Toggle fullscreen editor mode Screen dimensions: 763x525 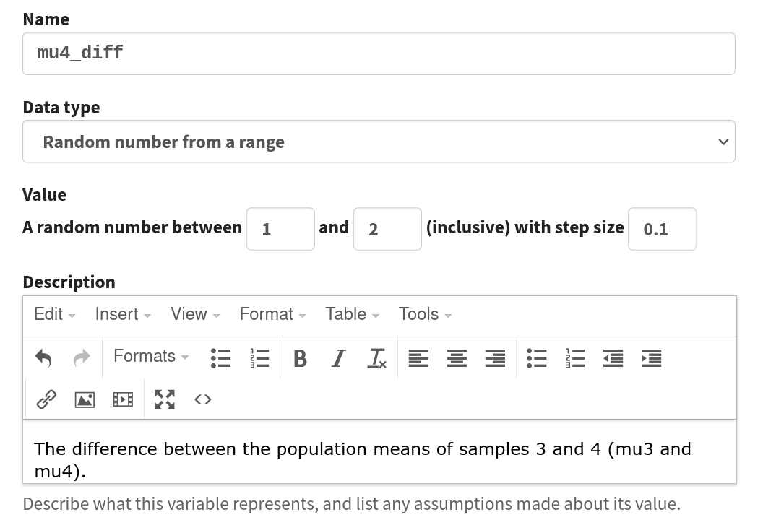click(x=165, y=399)
